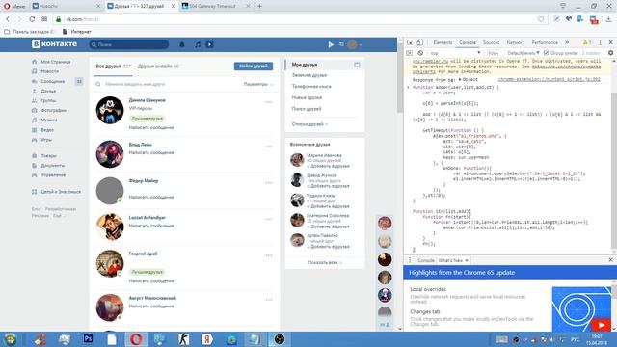Open the DevTools three-dot menu

[600, 42]
